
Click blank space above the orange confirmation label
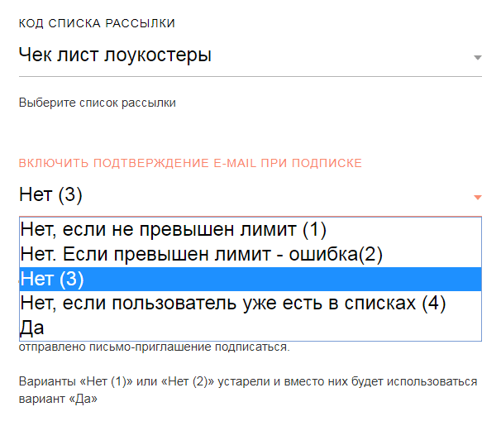pos(250,134)
